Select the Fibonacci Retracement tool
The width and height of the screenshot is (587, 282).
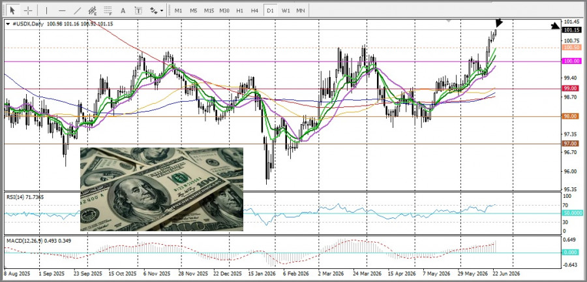(x=108, y=10)
